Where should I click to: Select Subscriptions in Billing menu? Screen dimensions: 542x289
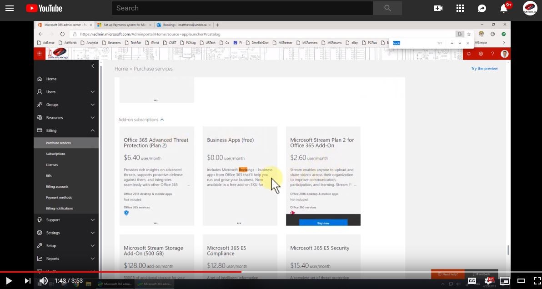coord(55,154)
